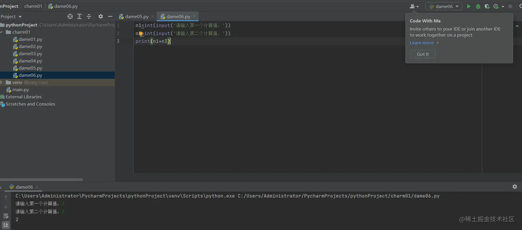Toggle soft-wrap in Run console
Image resolution: width=522 pixels, height=230 pixels.
pyautogui.click(x=6, y=216)
